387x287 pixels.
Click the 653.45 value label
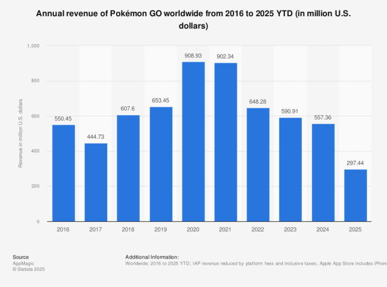tap(160, 101)
